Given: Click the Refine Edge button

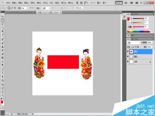Looking at the screenshot, I should (x=79, y=8).
